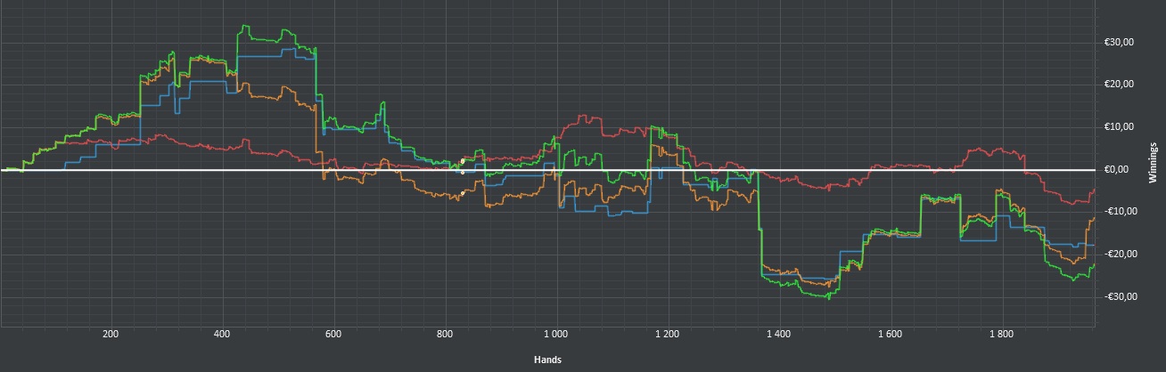The height and width of the screenshot is (372, 1166).
Task: Click the 800 hands tick label
Action: [445, 336]
